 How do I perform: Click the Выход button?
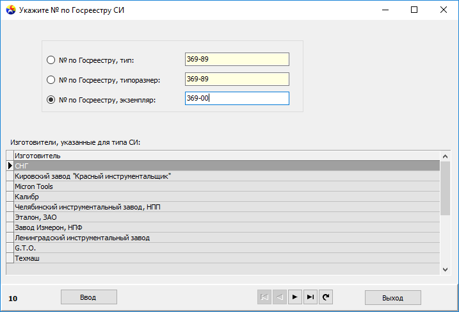(x=393, y=298)
